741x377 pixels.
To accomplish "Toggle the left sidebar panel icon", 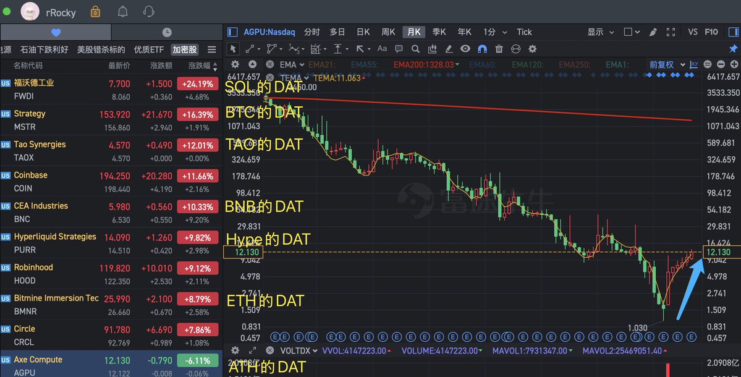I will pyautogui.click(x=232, y=32).
